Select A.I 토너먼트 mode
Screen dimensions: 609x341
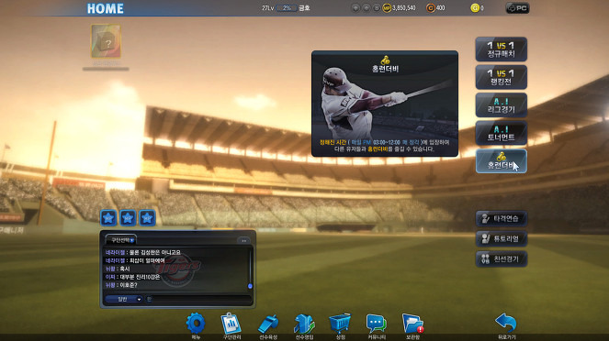point(501,133)
